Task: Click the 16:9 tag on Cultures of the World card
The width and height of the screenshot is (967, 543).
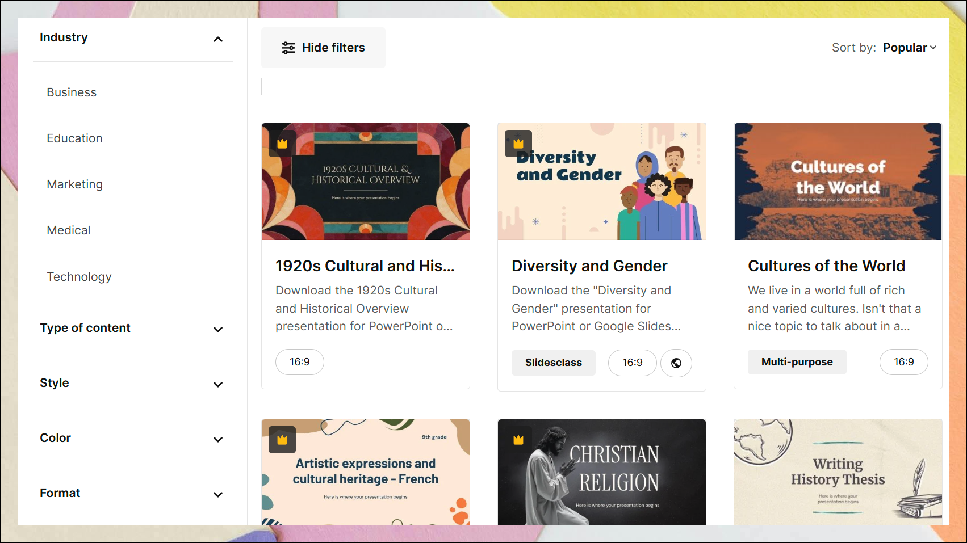Action: tap(904, 362)
